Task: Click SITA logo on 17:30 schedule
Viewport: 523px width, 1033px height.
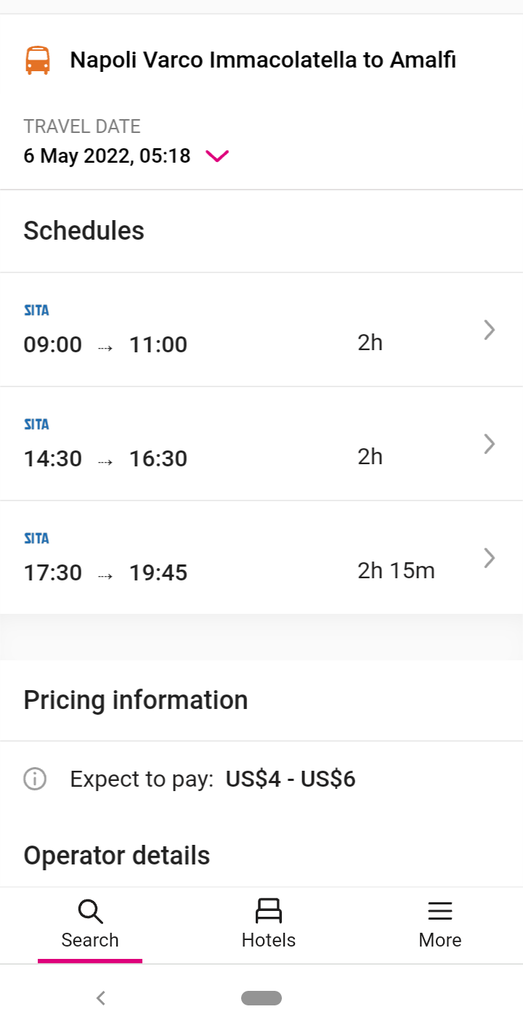Action: (36, 539)
